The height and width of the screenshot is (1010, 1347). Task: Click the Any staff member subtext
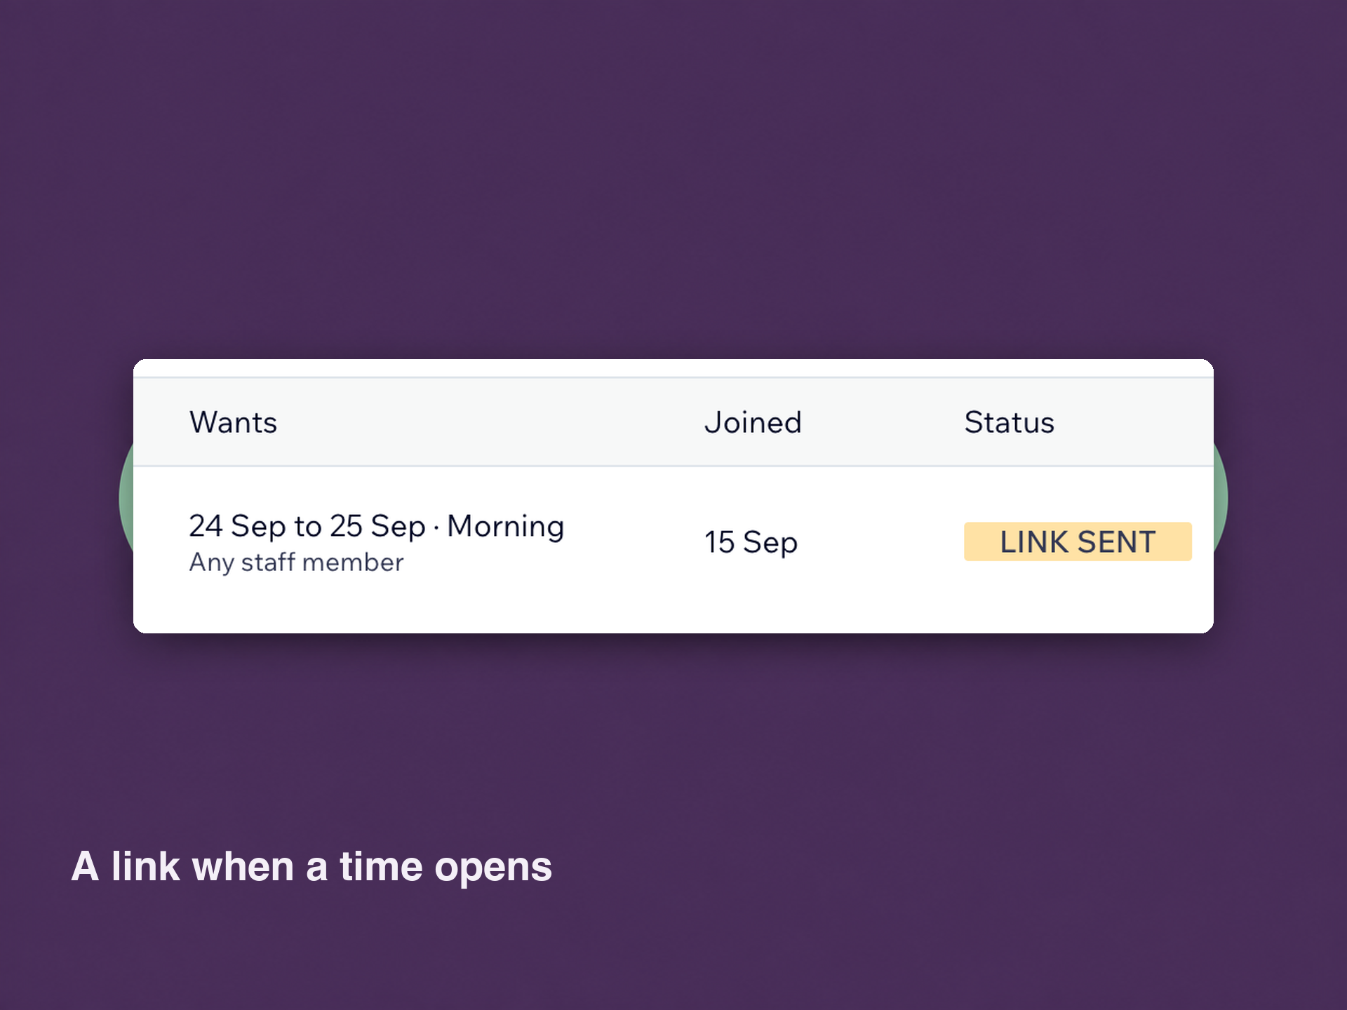[x=296, y=563]
